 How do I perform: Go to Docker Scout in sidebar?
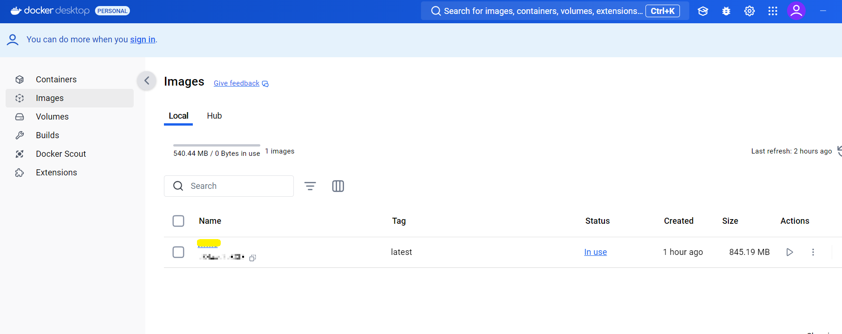69,154
